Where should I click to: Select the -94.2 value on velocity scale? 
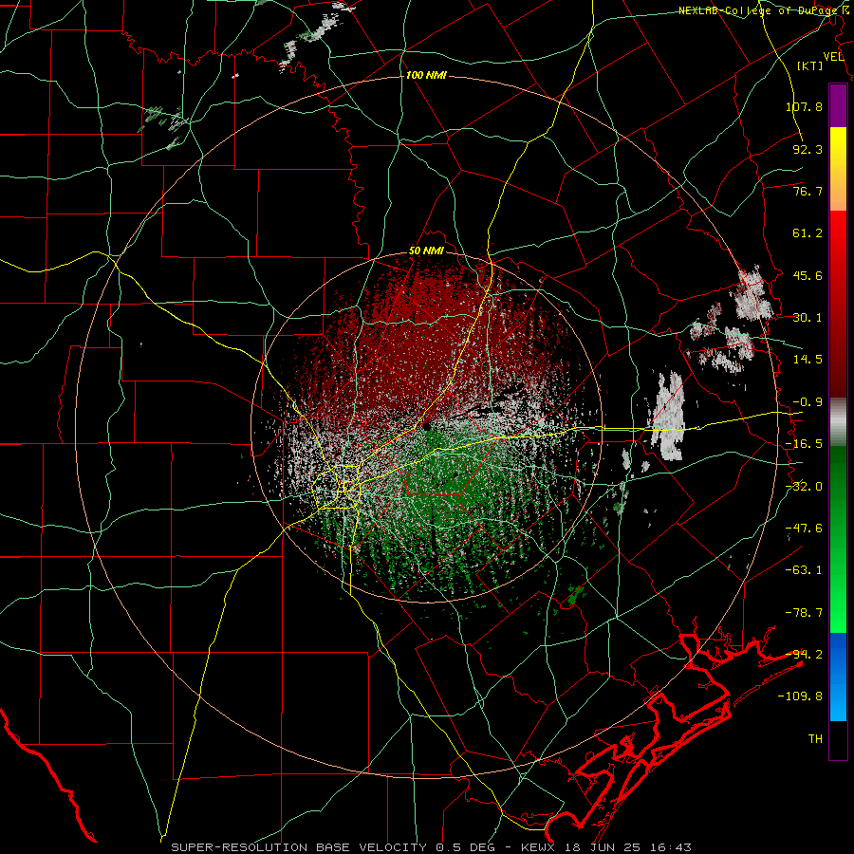(x=804, y=655)
